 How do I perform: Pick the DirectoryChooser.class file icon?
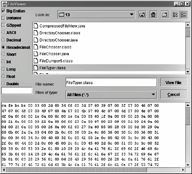pyautogui.click(x=36, y=33)
